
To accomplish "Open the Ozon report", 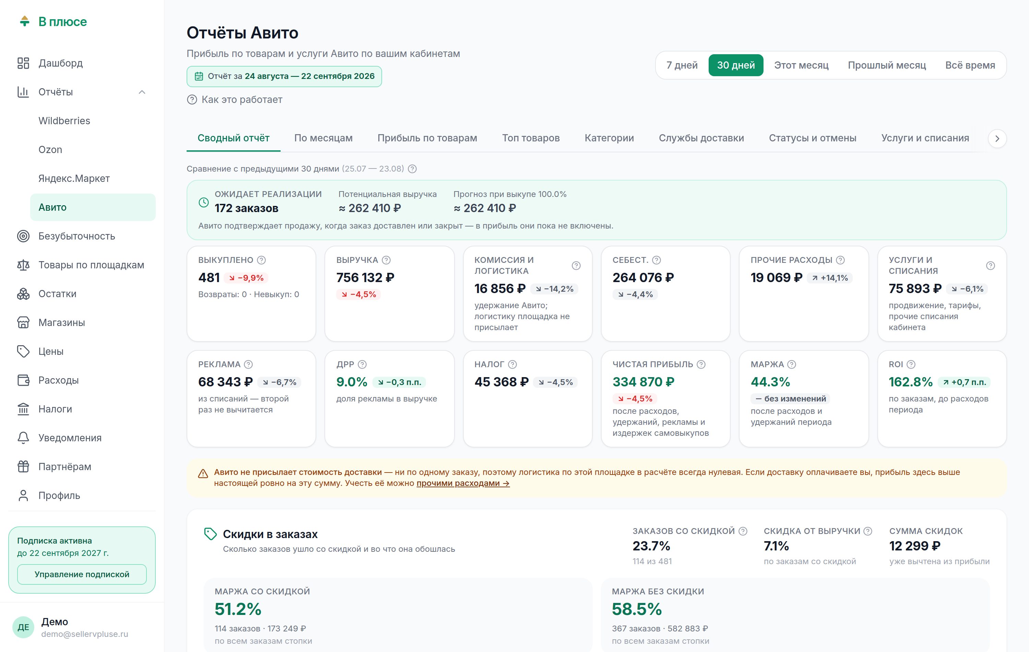I will tap(93, 150).
